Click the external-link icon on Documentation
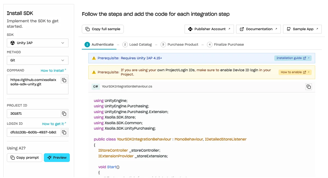 coord(242,29)
